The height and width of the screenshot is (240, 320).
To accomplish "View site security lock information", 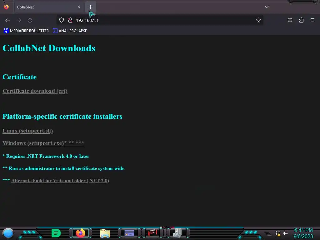I will click(70, 20).
